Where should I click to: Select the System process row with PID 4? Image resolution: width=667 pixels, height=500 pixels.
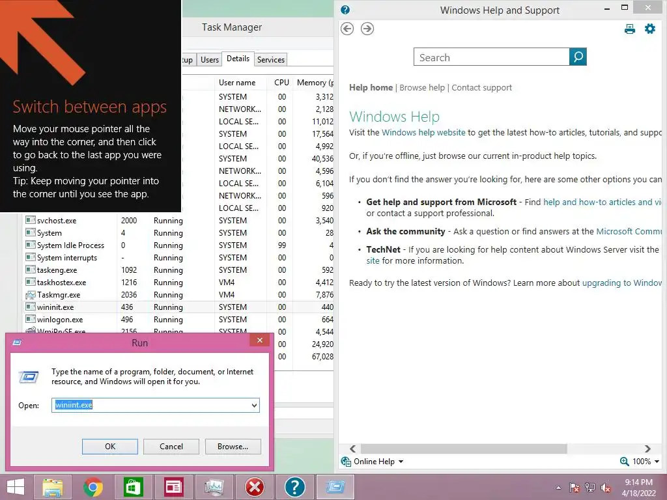[178, 233]
